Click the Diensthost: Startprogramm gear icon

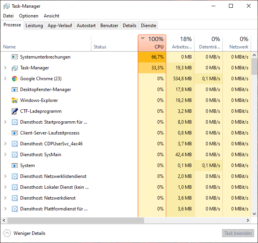point(15,122)
